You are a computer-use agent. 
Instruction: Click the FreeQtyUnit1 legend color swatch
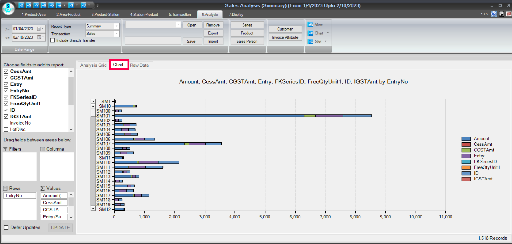click(466, 167)
